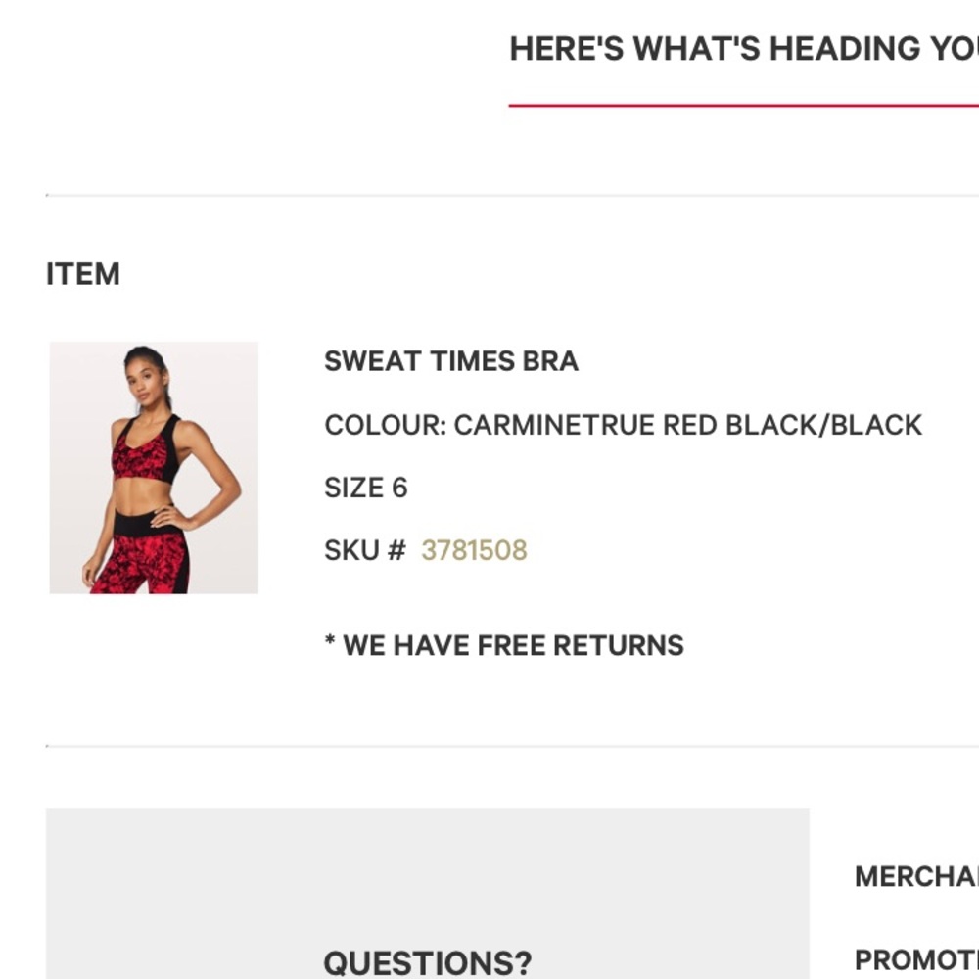This screenshot has height=979, width=979.
Task: Click the ITEM section heading
Action: click(83, 274)
